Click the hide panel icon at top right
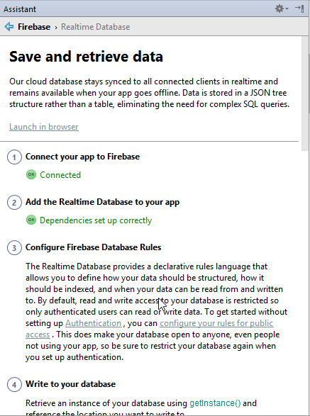The image size is (310, 416). click(x=299, y=9)
